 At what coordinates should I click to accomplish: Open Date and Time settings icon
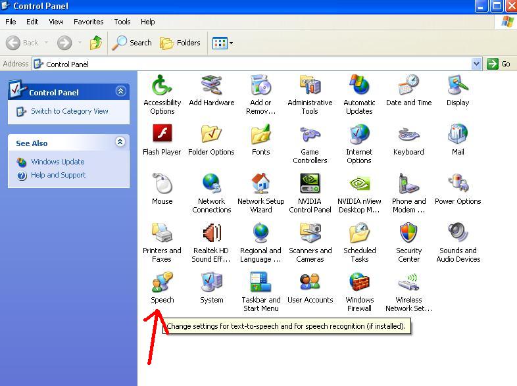coord(409,85)
